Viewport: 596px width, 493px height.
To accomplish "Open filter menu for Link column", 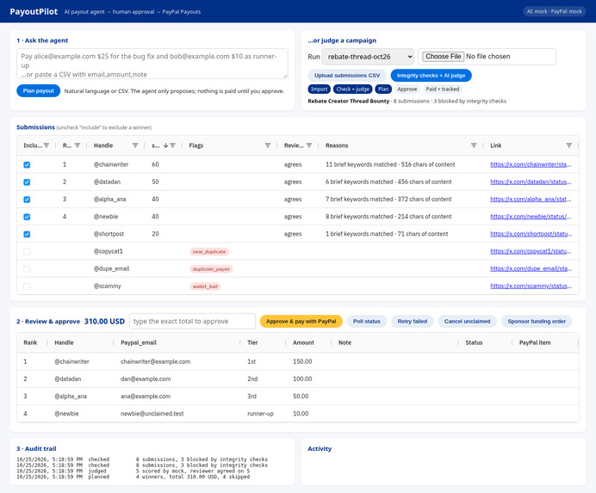I will point(569,145).
